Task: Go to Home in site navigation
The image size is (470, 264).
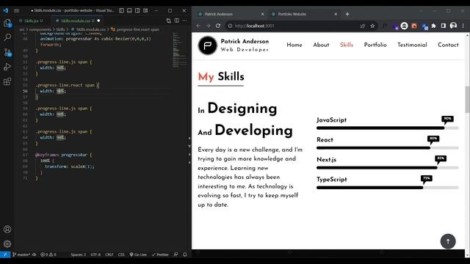Action: click(294, 45)
